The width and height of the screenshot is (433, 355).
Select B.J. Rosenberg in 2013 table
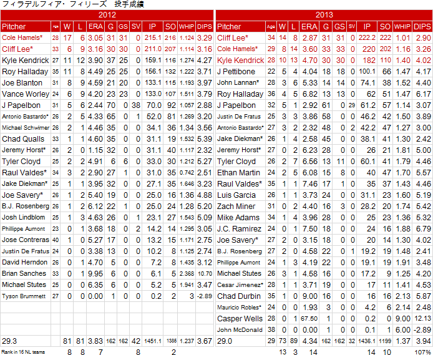pyautogui.click(x=240, y=251)
